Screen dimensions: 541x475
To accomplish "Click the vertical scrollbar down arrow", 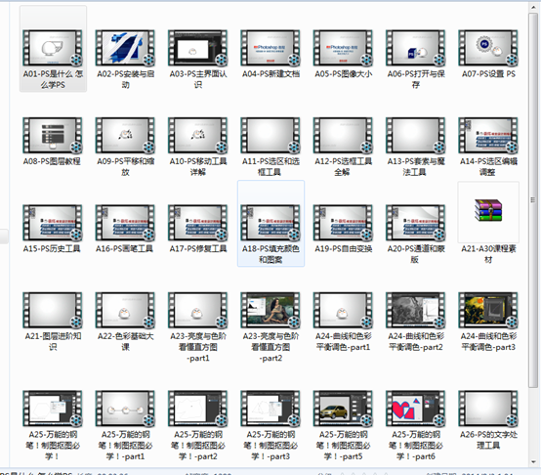I will [x=533, y=461].
